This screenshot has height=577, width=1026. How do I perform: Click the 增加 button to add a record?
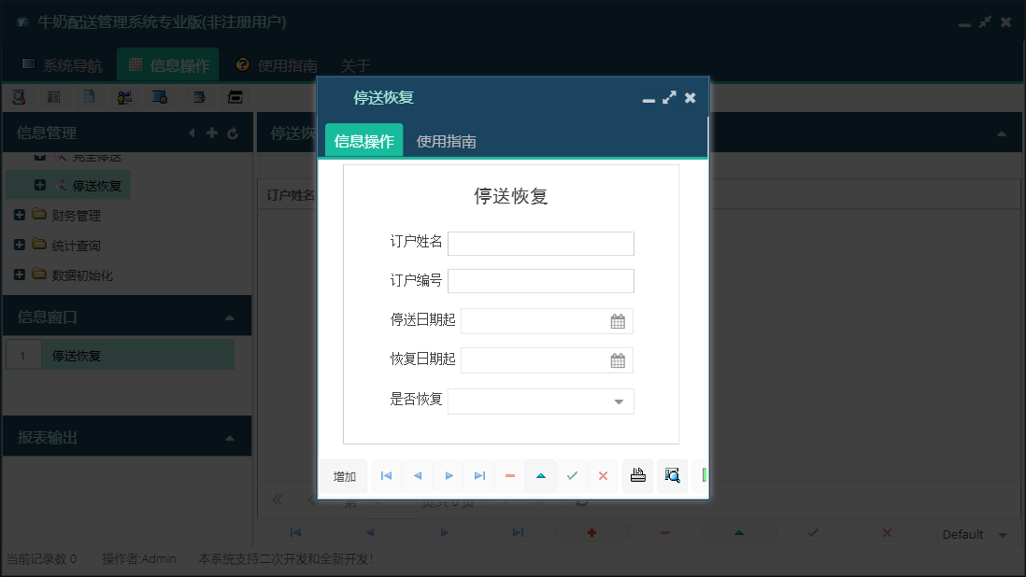pos(343,475)
